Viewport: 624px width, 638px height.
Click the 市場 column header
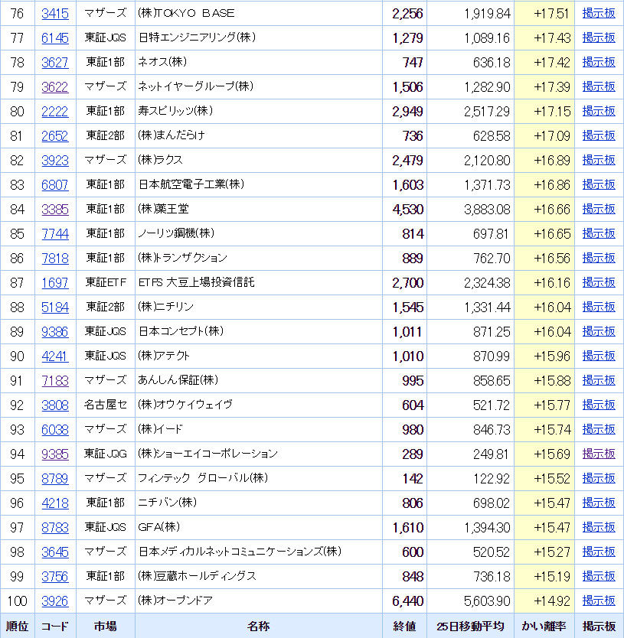pos(105,627)
